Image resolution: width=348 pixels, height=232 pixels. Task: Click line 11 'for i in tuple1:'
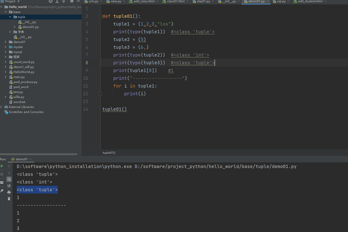click(135, 86)
